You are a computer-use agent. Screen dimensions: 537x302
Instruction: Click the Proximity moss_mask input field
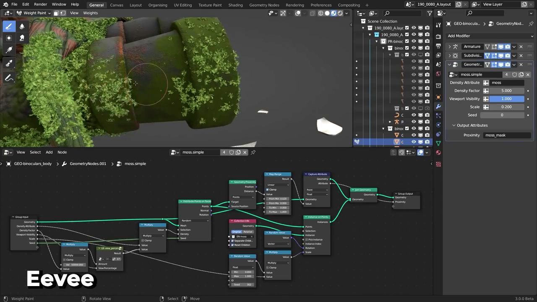tap(507, 135)
